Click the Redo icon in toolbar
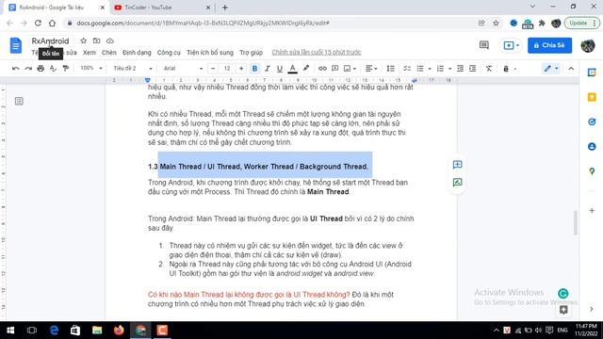 (x=28, y=69)
